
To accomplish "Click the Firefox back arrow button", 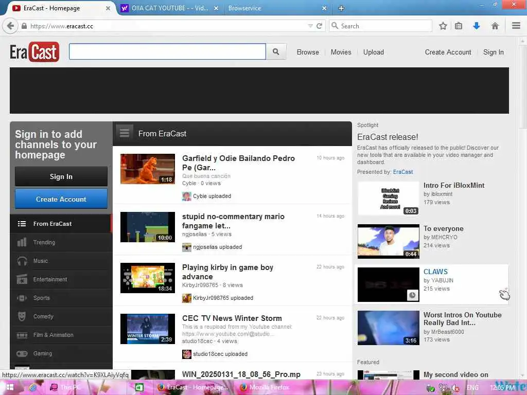I will point(10,26).
